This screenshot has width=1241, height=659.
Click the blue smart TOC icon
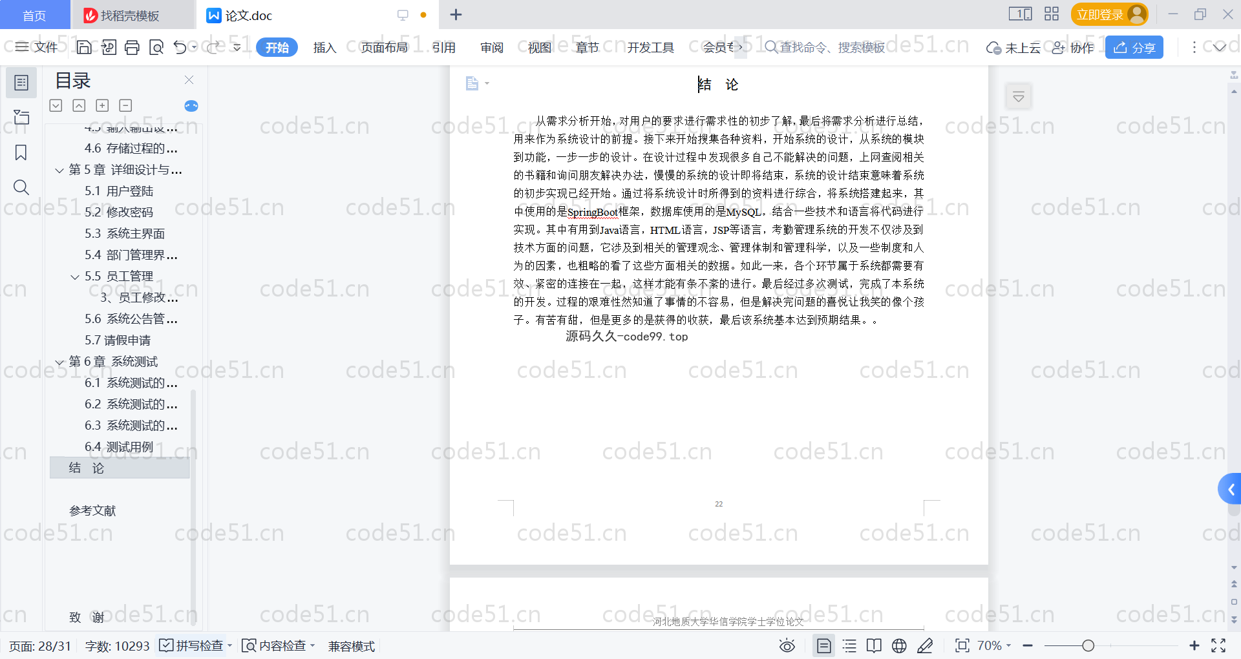coord(191,106)
